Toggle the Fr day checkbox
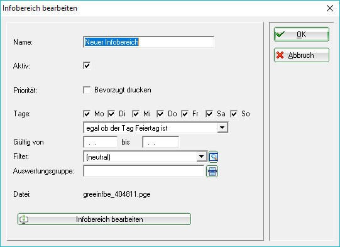Screen dimensions: 340x247 [185, 114]
